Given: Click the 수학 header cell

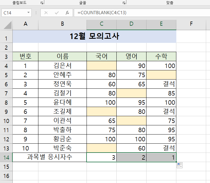Looking at the screenshot, I should tap(161, 56).
